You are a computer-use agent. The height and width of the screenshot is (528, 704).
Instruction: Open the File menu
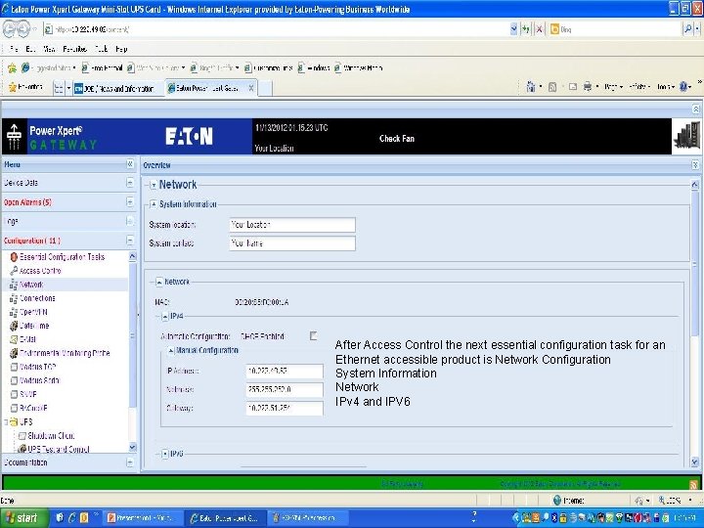14,49
